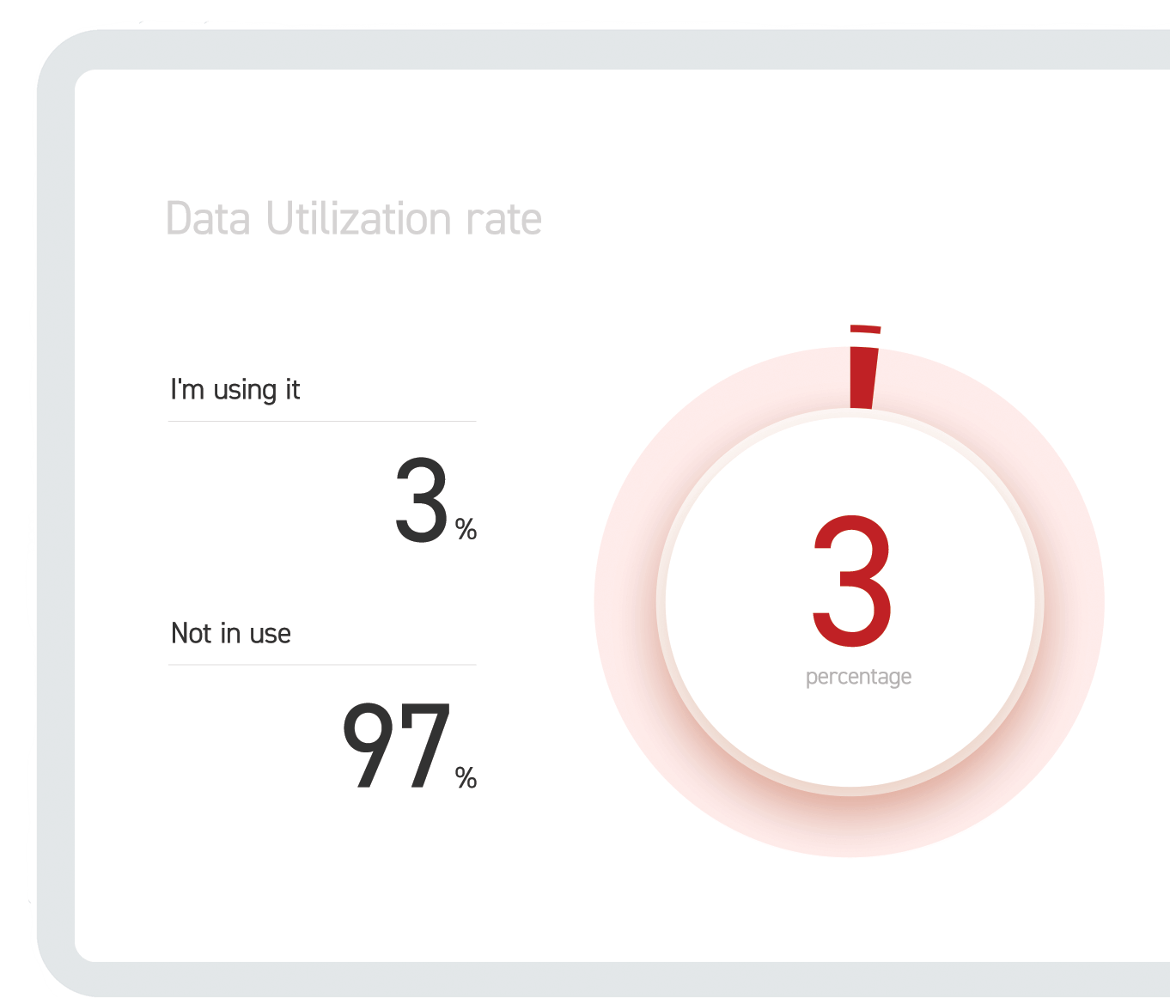Click the large 3 usage value
The width and height of the screenshot is (1170, 998).
[422, 501]
